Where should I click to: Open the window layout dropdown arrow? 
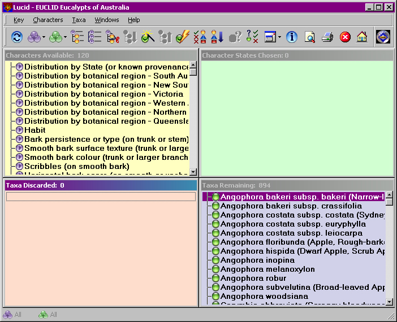(279, 37)
